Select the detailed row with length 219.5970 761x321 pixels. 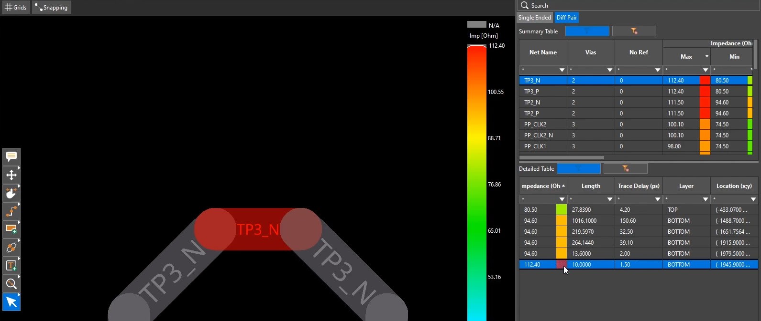click(x=639, y=231)
